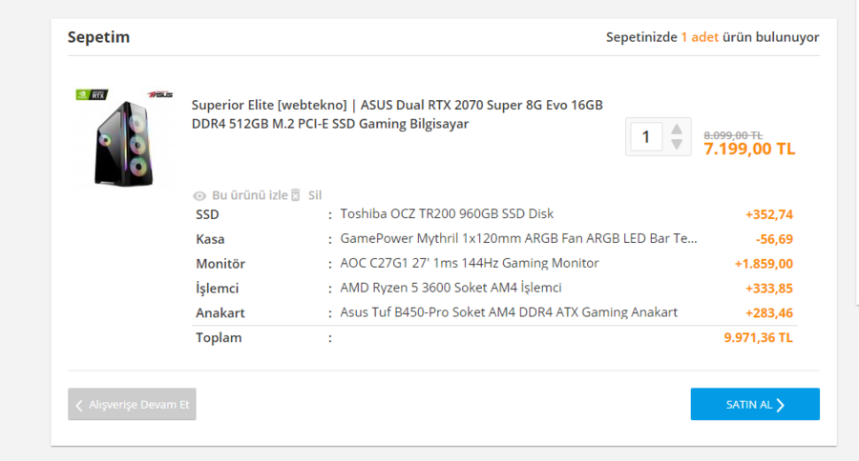The image size is (859, 461).
Task: Select the AOC C27G1 Monitör row
Action: click(470, 263)
